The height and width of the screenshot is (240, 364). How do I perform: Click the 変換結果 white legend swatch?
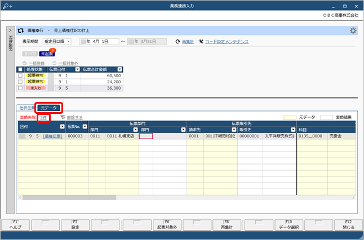pos(326,117)
